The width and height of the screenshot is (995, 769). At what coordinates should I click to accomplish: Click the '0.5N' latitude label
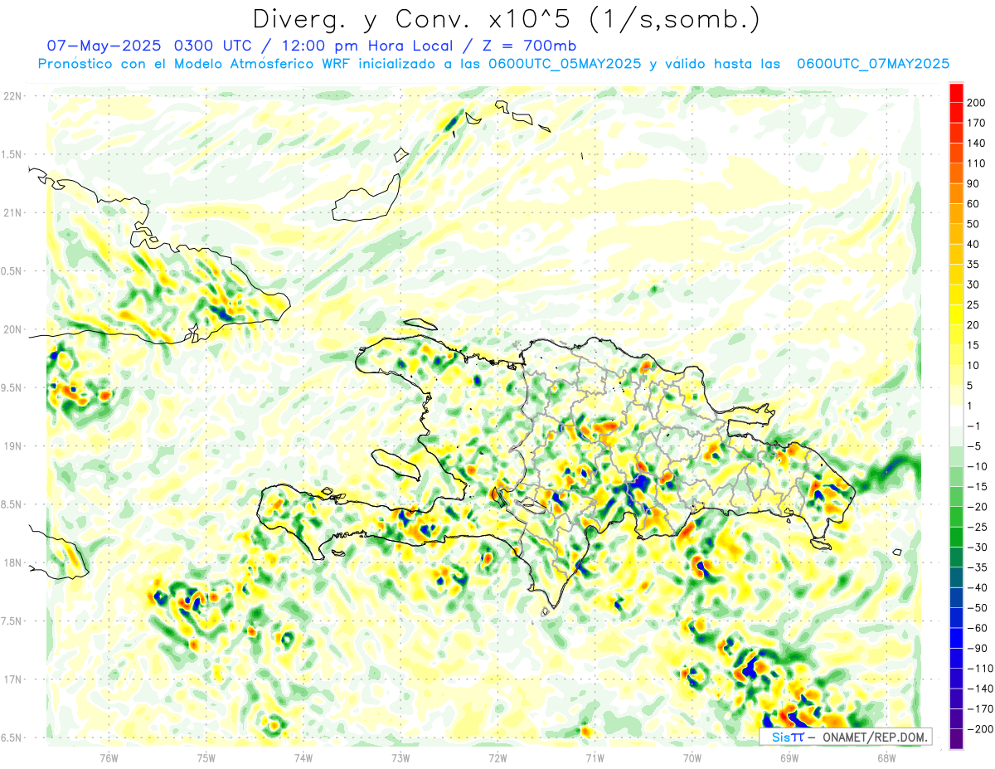tap(12, 271)
